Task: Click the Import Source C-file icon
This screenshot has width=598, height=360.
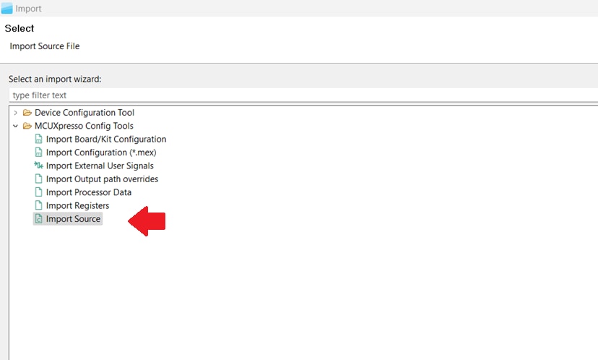Action: [x=38, y=219]
